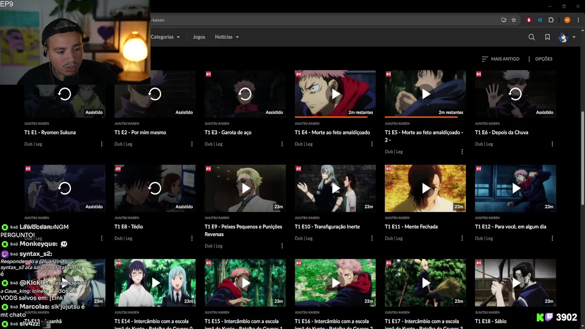Click the page vertical scrollbar

(582, 158)
